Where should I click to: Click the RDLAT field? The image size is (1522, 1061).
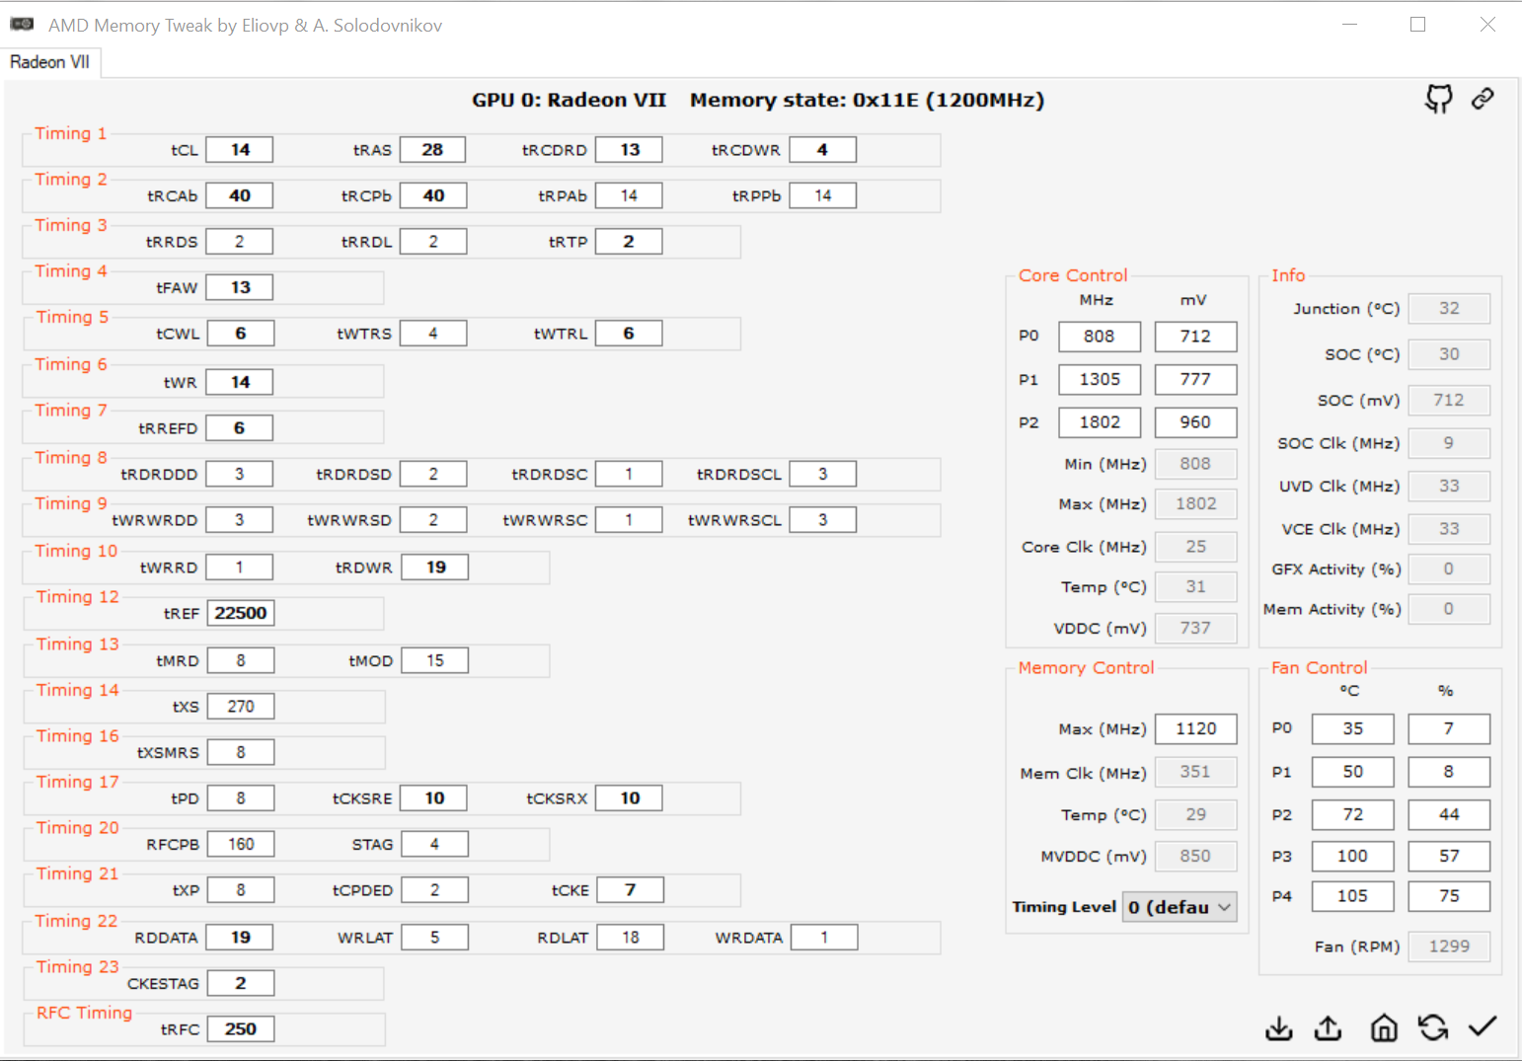pyautogui.click(x=630, y=938)
